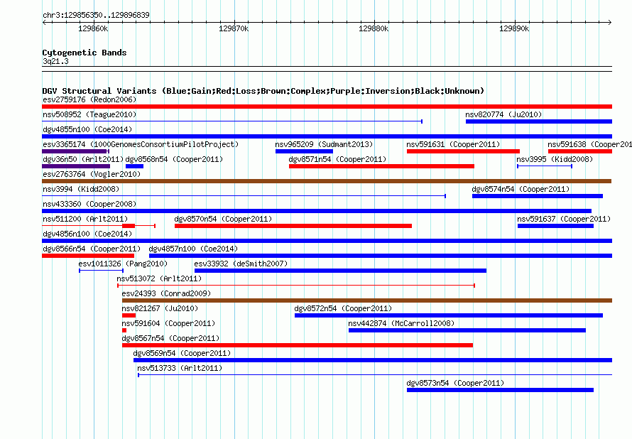Screen dimensions: 632x439
Task: Click the 129870k ruler position label
Action: click(234, 28)
